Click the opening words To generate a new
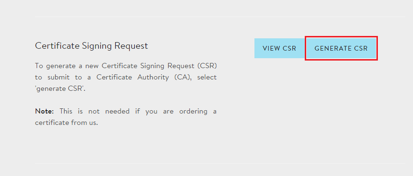 [x=67, y=66]
